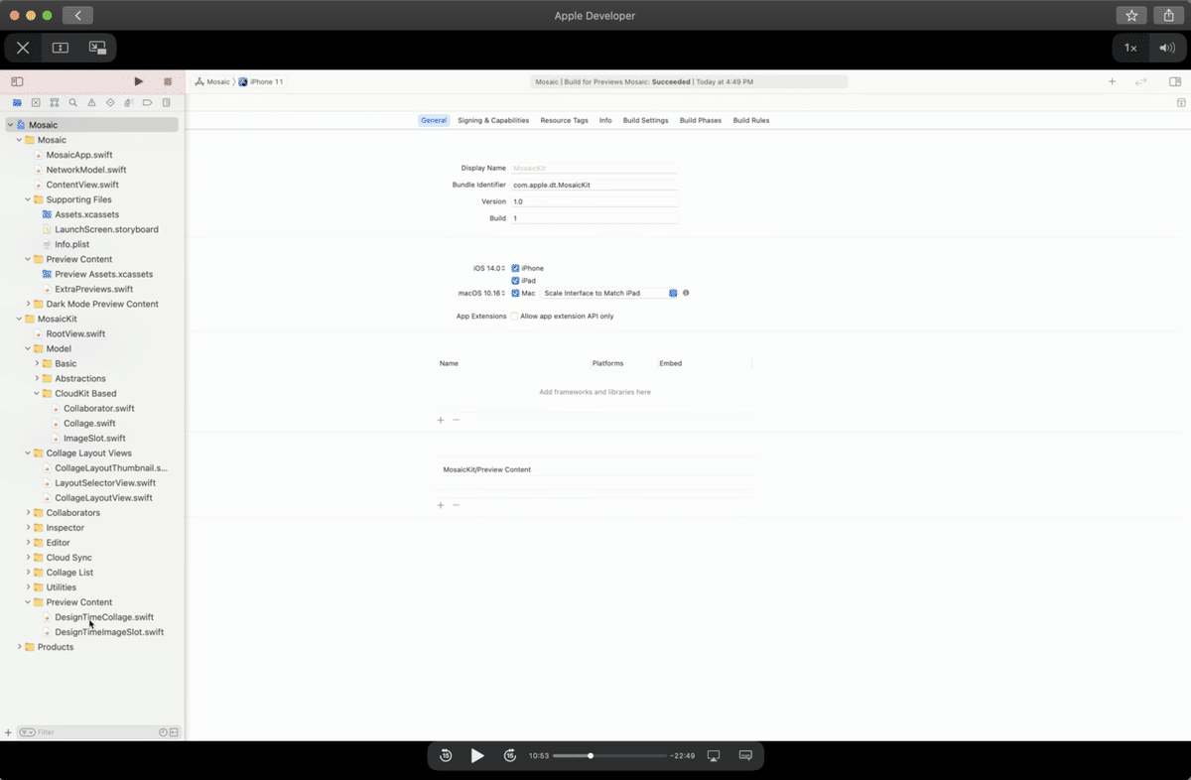
Task: Toggle the iPad deployment checkbox
Action: [515, 281]
